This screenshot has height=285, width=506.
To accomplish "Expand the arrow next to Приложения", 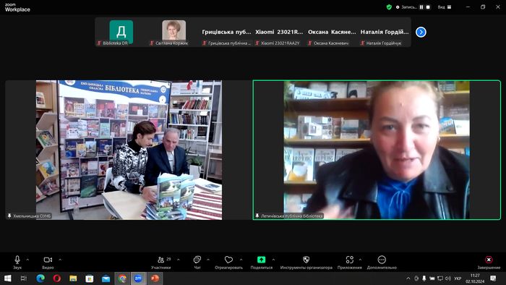I will point(360,260).
